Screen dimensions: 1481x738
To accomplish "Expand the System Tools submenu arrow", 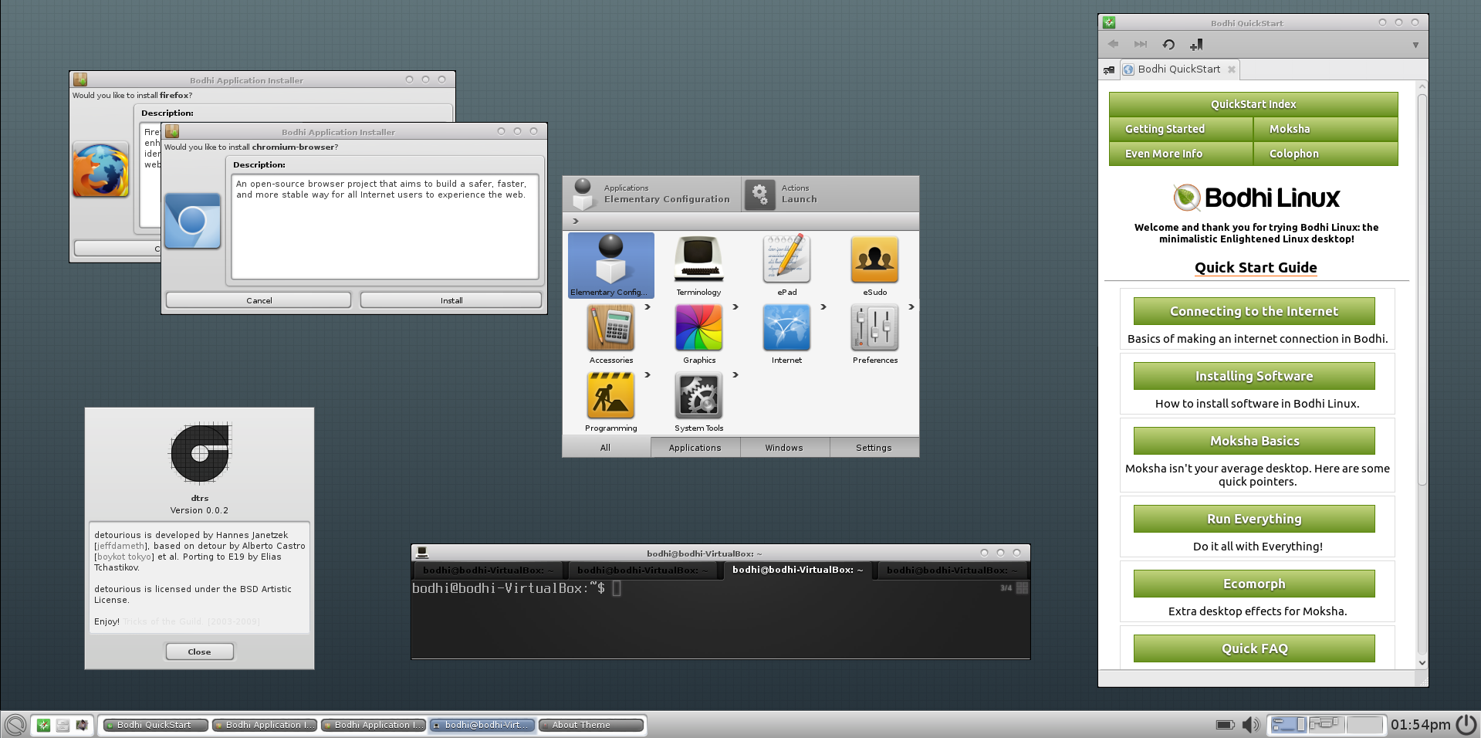I will (735, 375).
